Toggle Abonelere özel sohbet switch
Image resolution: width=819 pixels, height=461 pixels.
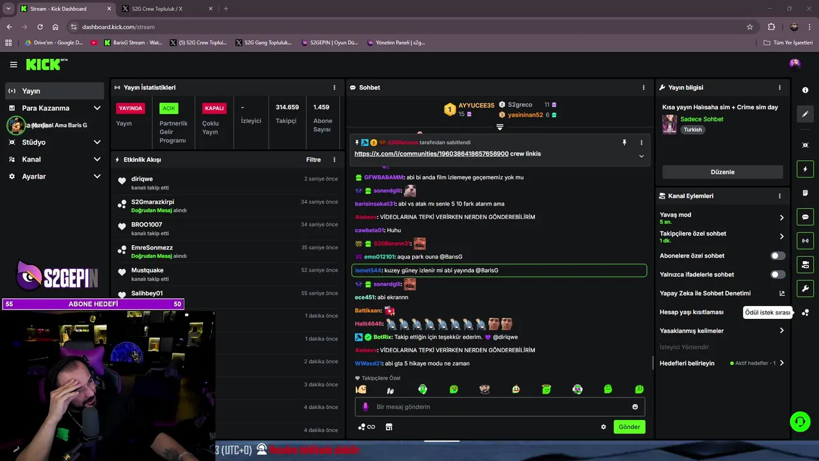777,255
